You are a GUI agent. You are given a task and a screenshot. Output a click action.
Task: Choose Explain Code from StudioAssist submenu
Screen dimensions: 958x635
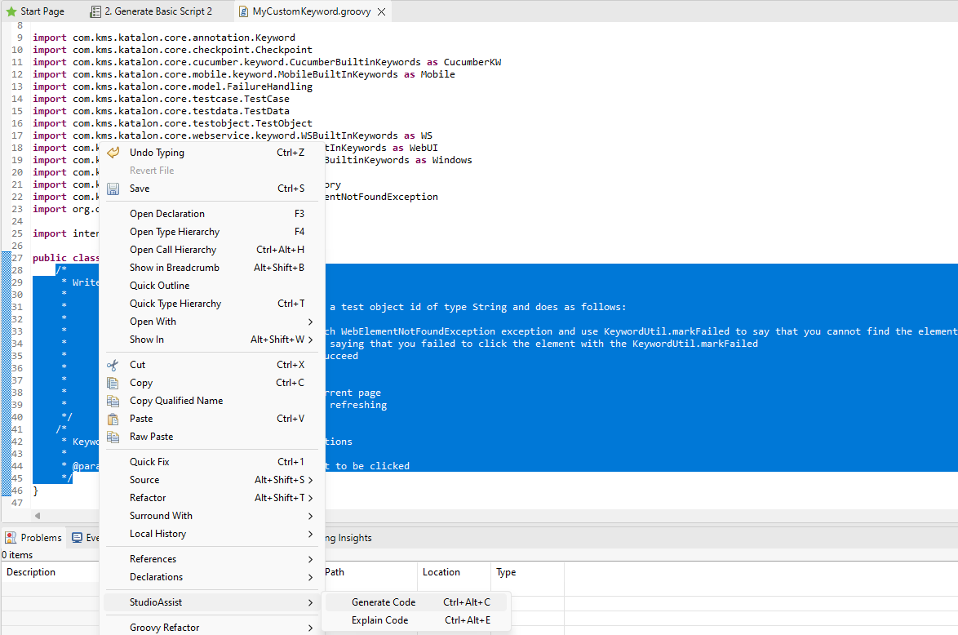[x=417, y=620]
